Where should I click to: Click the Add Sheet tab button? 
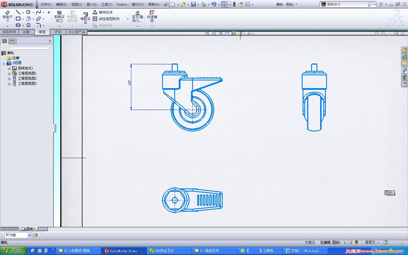[x=42, y=229]
